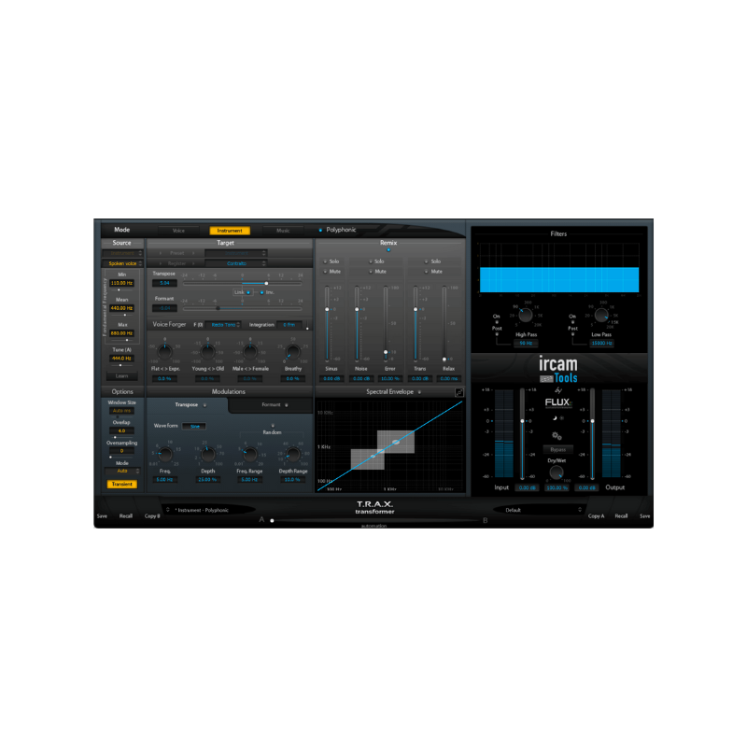
Task: Open the Waveform selector set to Sine
Action: [x=195, y=426]
